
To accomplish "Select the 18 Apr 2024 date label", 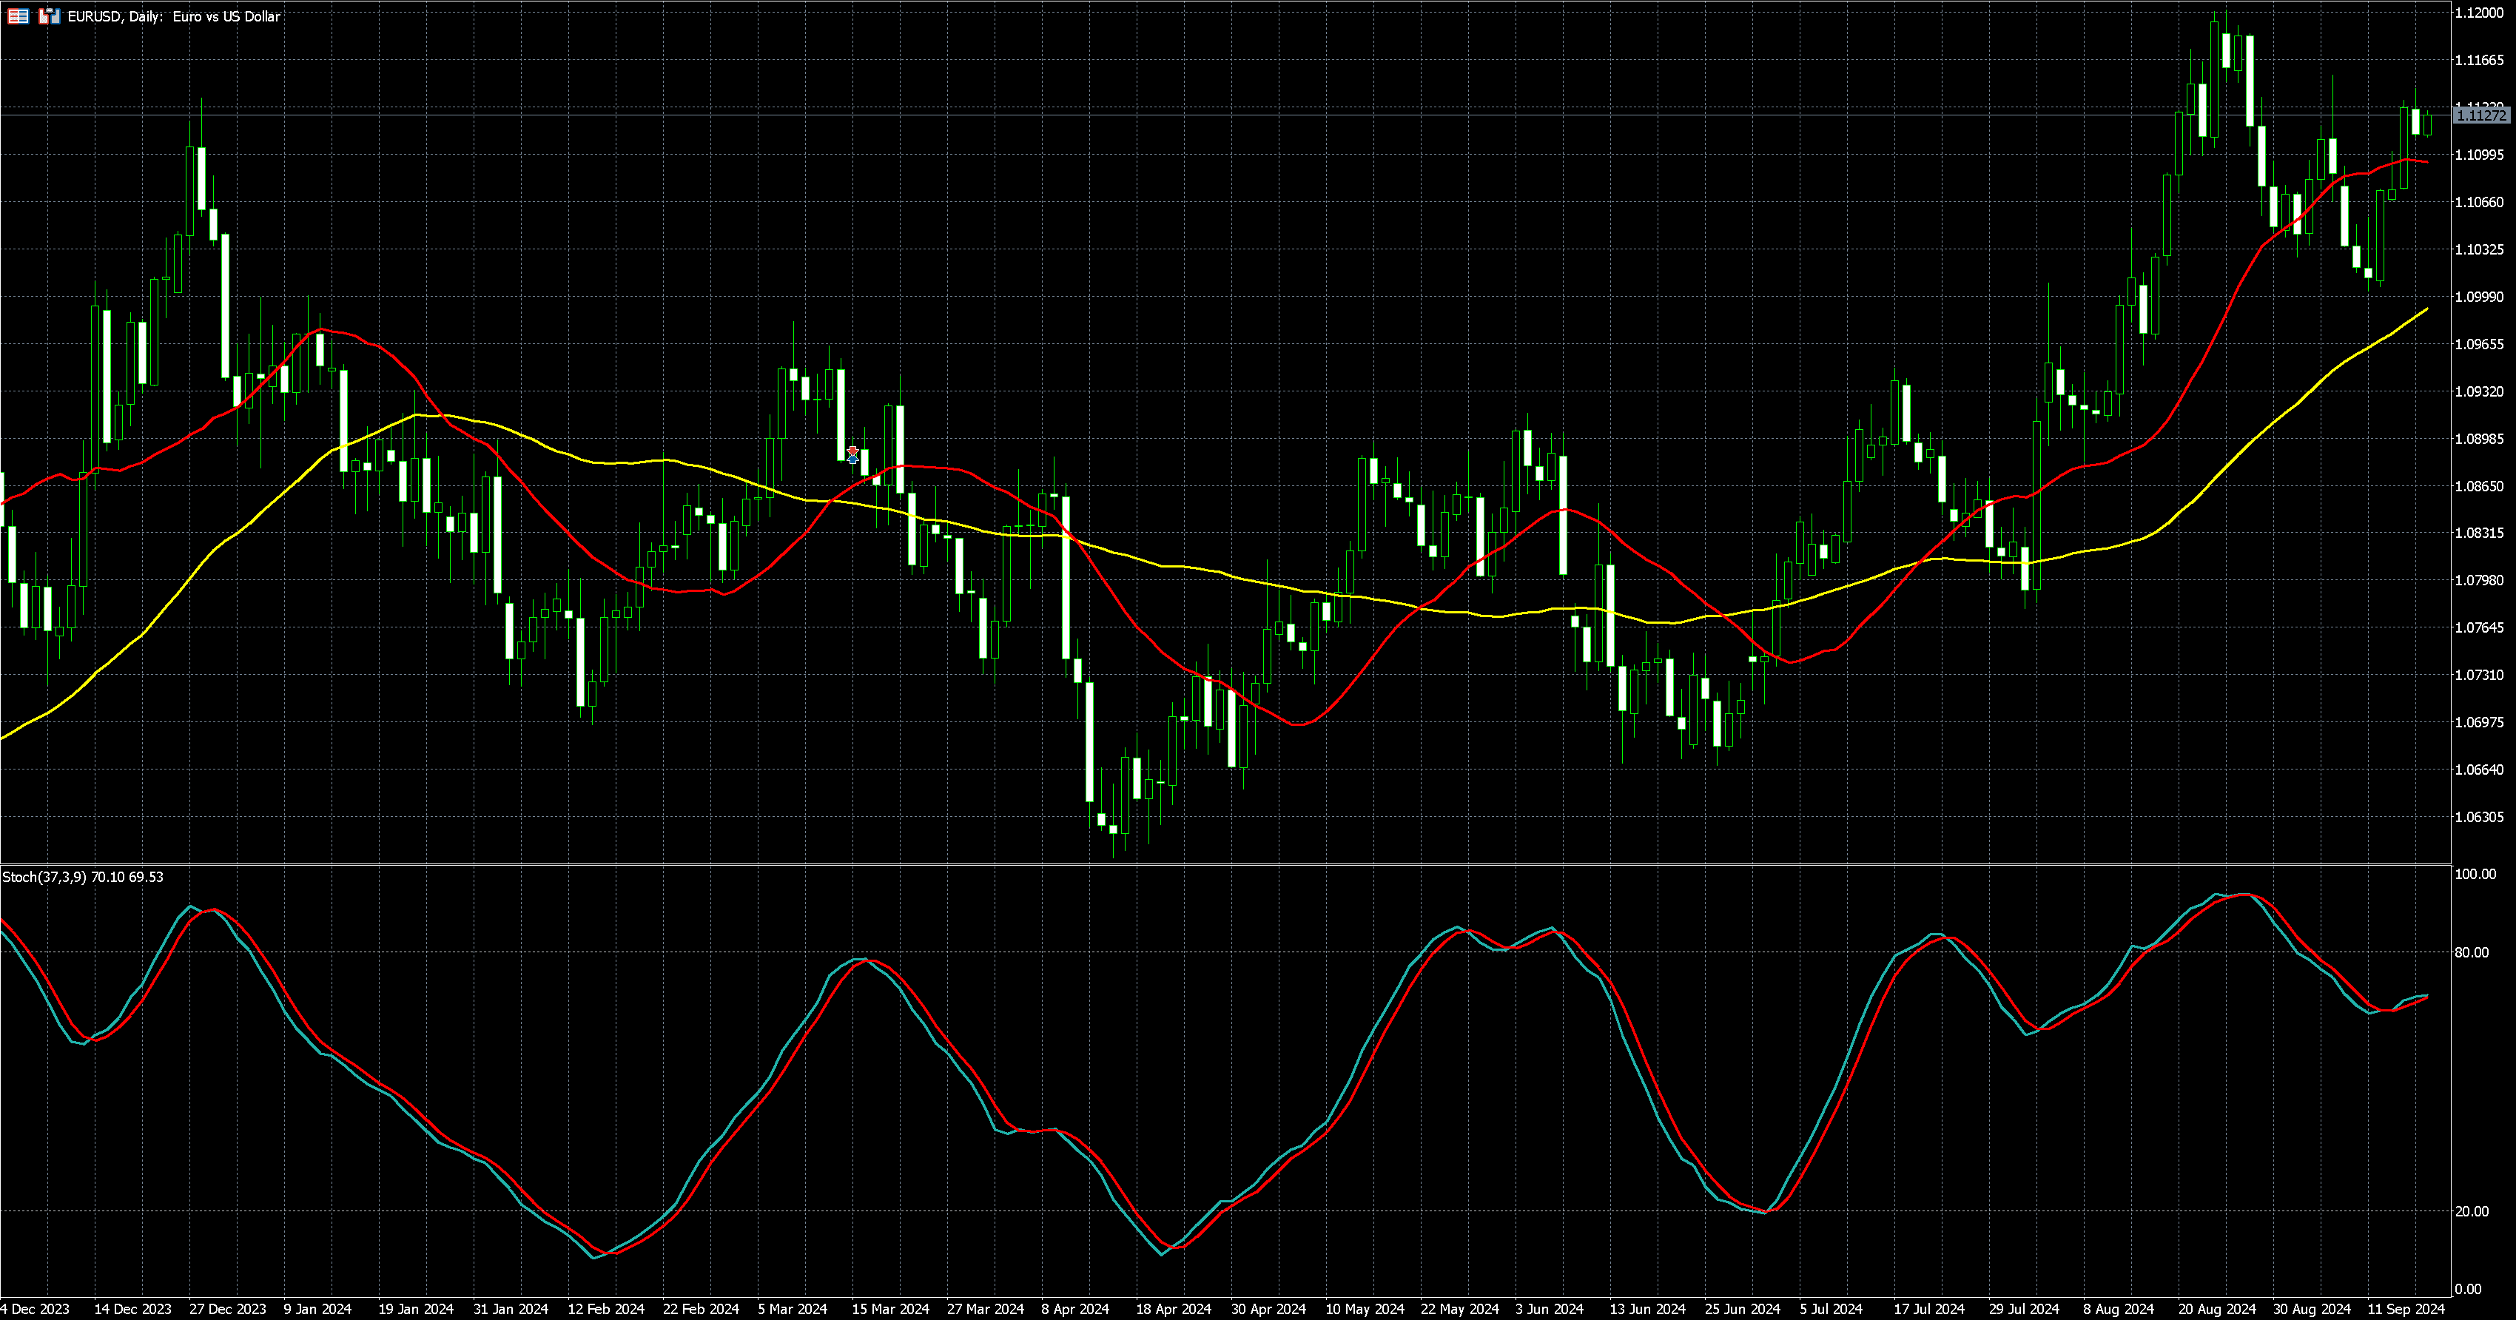I will [1173, 1308].
